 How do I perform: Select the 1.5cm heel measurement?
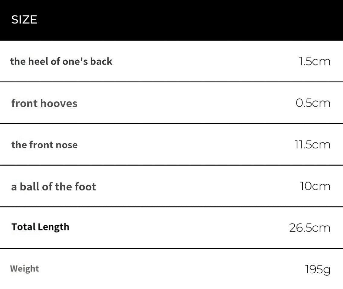[314, 61]
